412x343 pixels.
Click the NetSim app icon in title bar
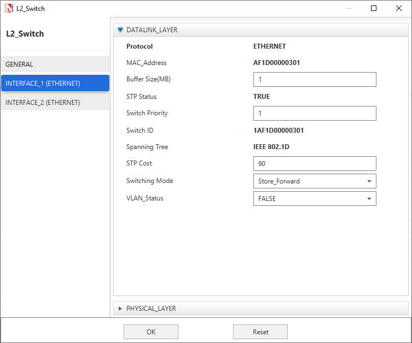click(9, 9)
